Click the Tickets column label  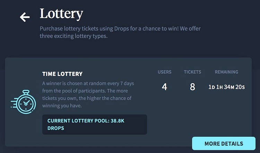[192, 72]
